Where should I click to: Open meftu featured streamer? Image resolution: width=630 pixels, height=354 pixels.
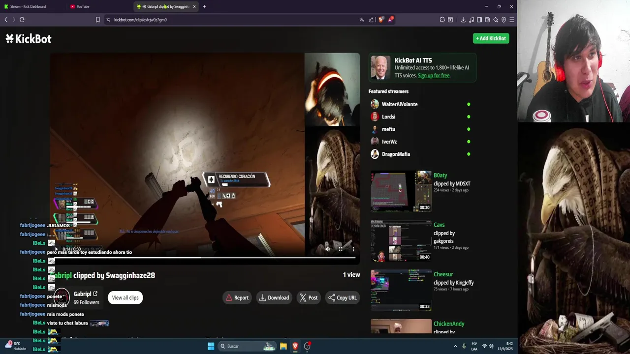(388, 129)
